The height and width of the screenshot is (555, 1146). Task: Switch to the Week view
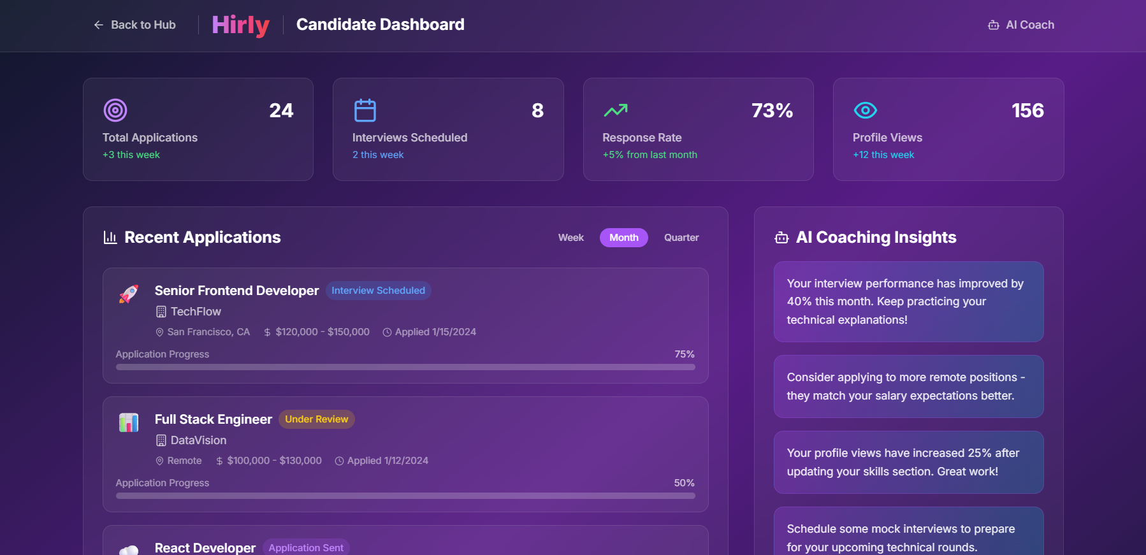[x=571, y=238]
